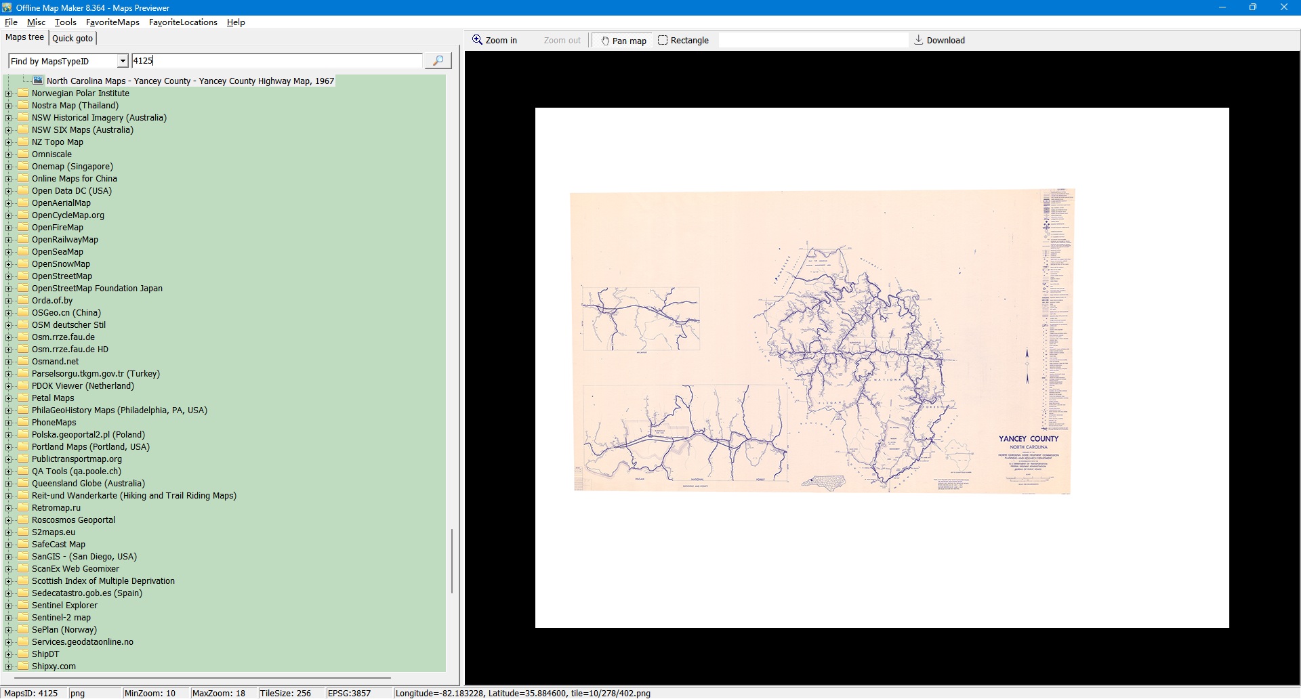
Task: Expand the Petal Maps tree node
Action: [x=9, y=398]
